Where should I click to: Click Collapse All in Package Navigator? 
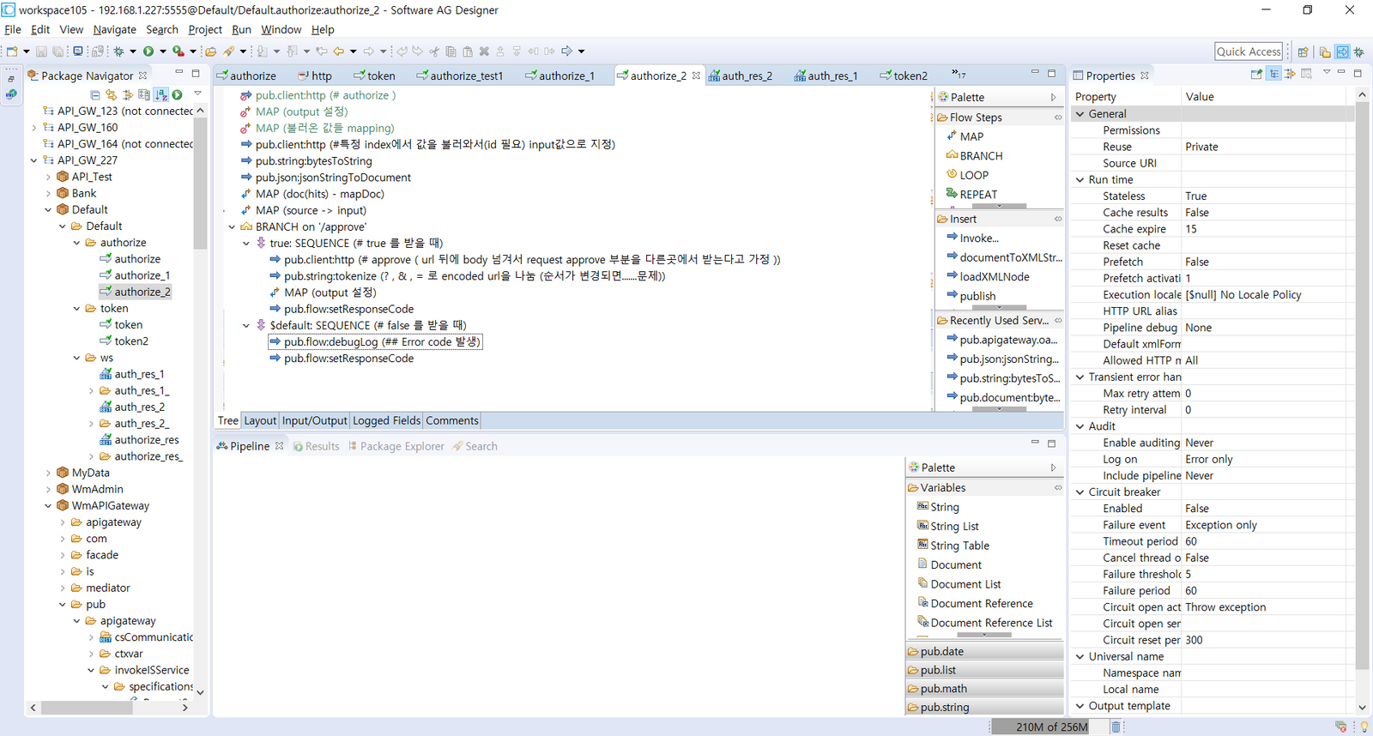pyautogui.click(x=95, y=95)
